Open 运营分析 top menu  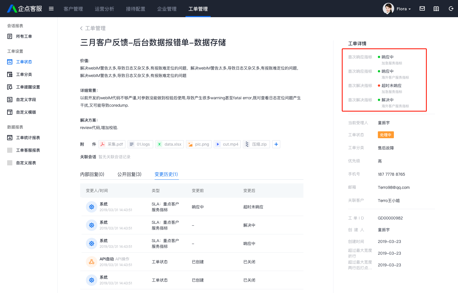[x=104, y=9]
